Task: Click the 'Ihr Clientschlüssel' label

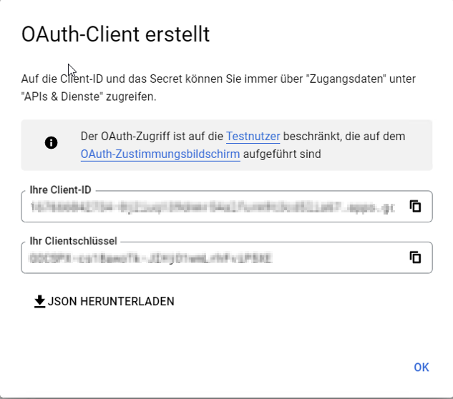Action: [74, 241]
